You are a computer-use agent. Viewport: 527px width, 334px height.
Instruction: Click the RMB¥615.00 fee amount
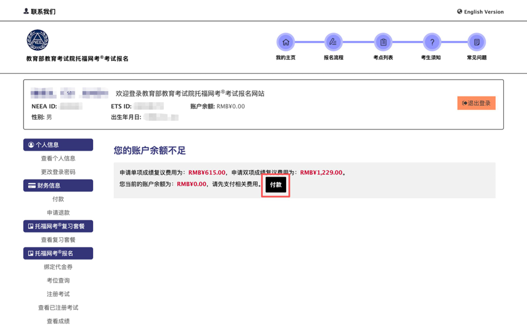(207, 173)
